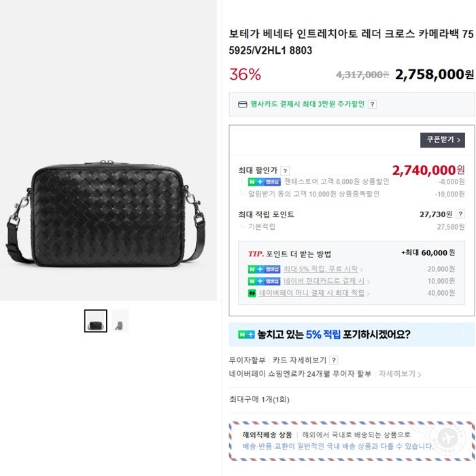The image size is (476, 476).
Task: Click the 해외직배송 상품 notice banner
Action: pyautogui.click(x=352, y=441)
